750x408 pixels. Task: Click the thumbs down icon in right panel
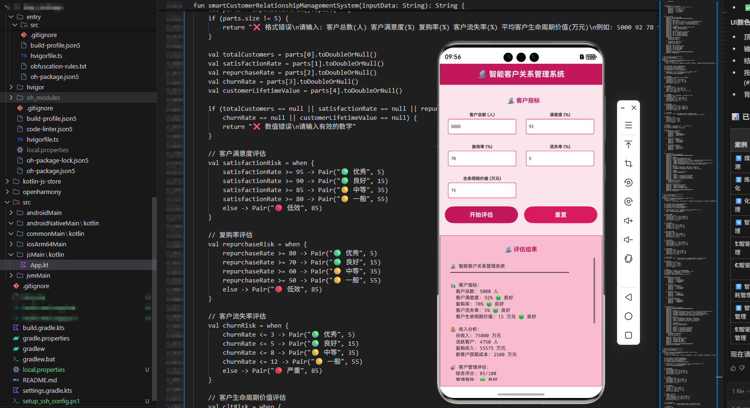coord(742,368)
